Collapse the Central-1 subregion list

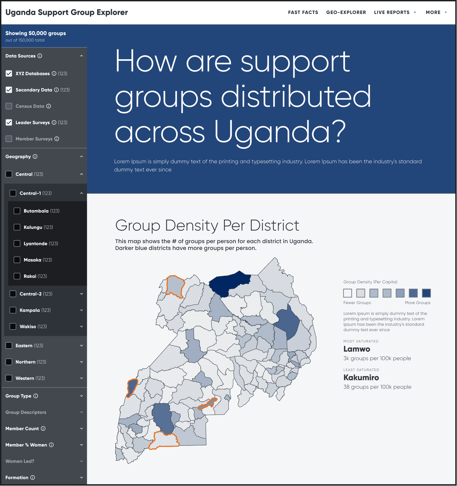(82, 193)
